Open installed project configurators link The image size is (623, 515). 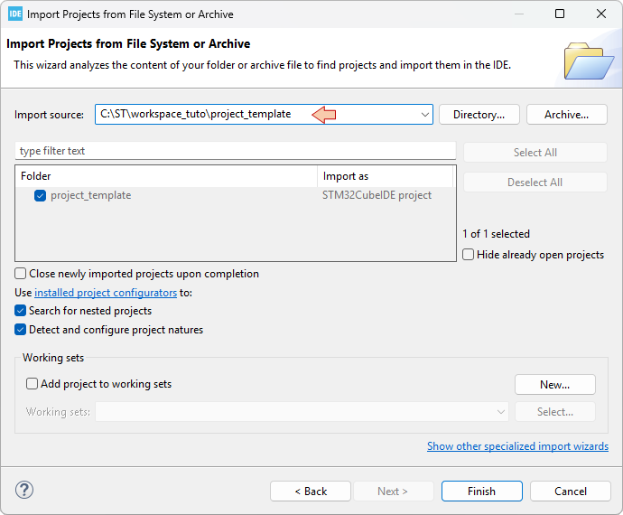click(x=106, y=293)
